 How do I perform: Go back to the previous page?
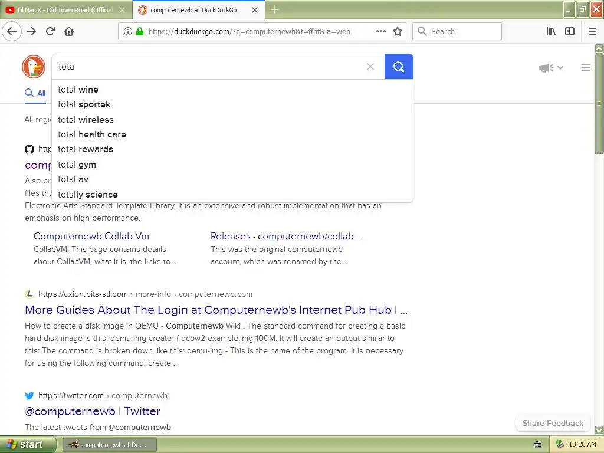point(12,31)
